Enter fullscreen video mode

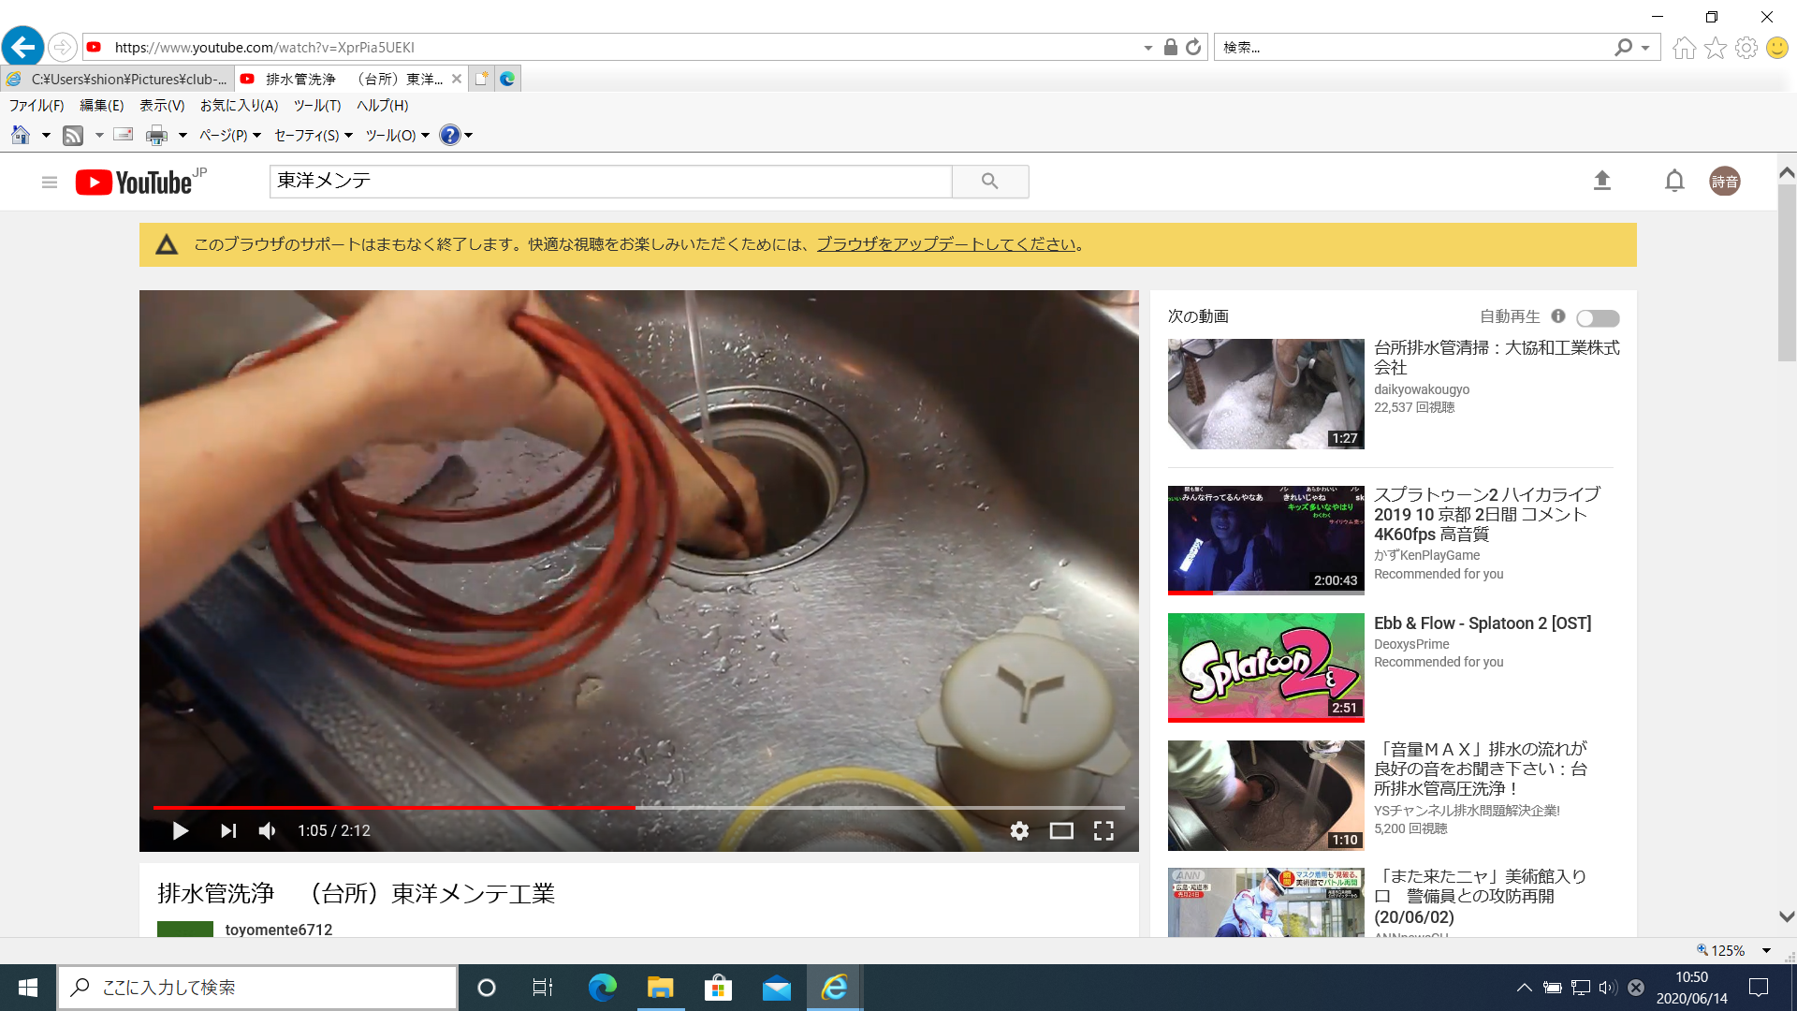pos(1103,830)
